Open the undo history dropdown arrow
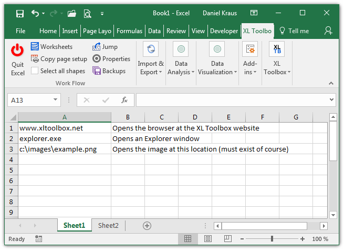Viewport: 344px width, 251px height. click(43, 13)
